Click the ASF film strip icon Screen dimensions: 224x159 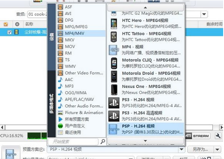click(x=60, y=7)
